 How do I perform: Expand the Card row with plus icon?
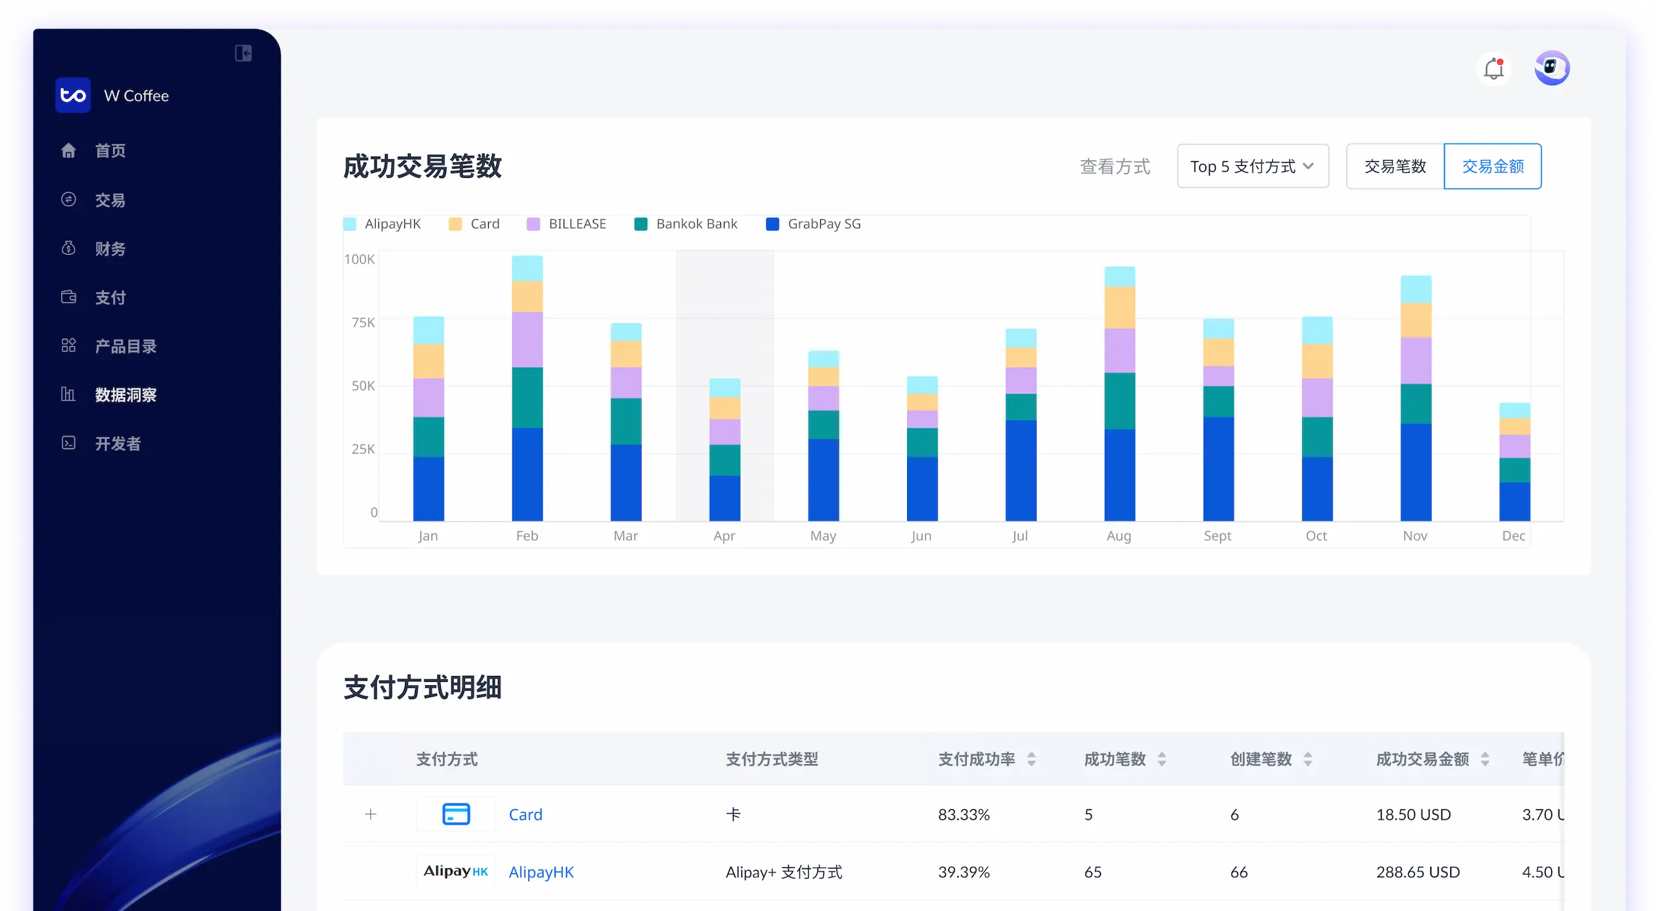point(371,814)
